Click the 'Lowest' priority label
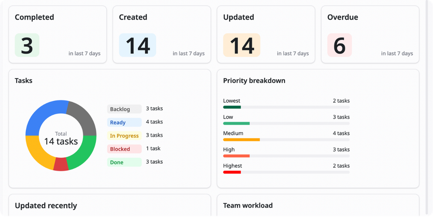This screenshot has width=433, height=217. pos(232,101)
